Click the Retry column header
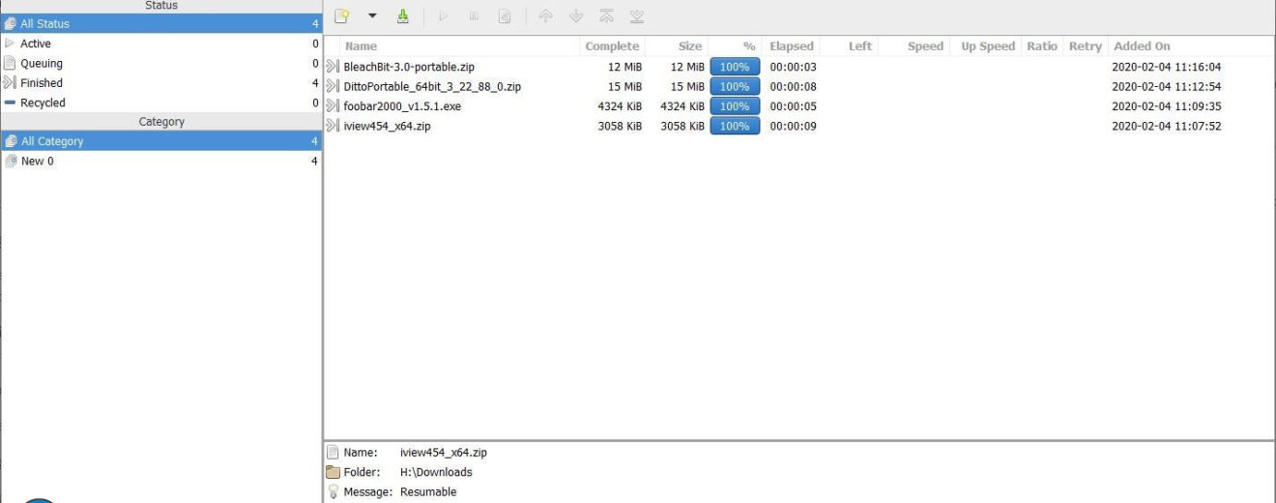 click(x=1085, y=46)
